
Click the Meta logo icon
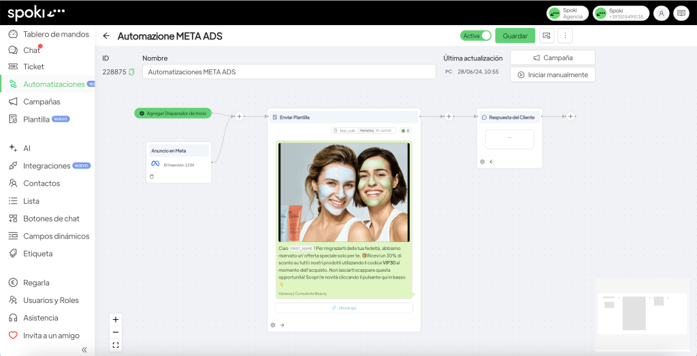pyautogui.click(x=155, y=164)
